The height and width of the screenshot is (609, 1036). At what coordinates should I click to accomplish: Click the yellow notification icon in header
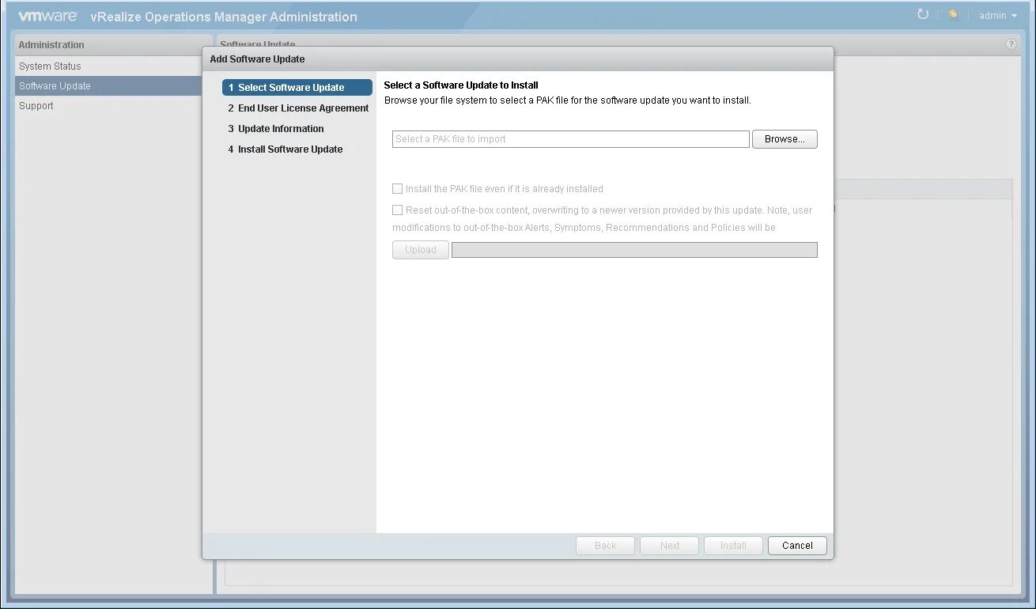coord(954,15)
